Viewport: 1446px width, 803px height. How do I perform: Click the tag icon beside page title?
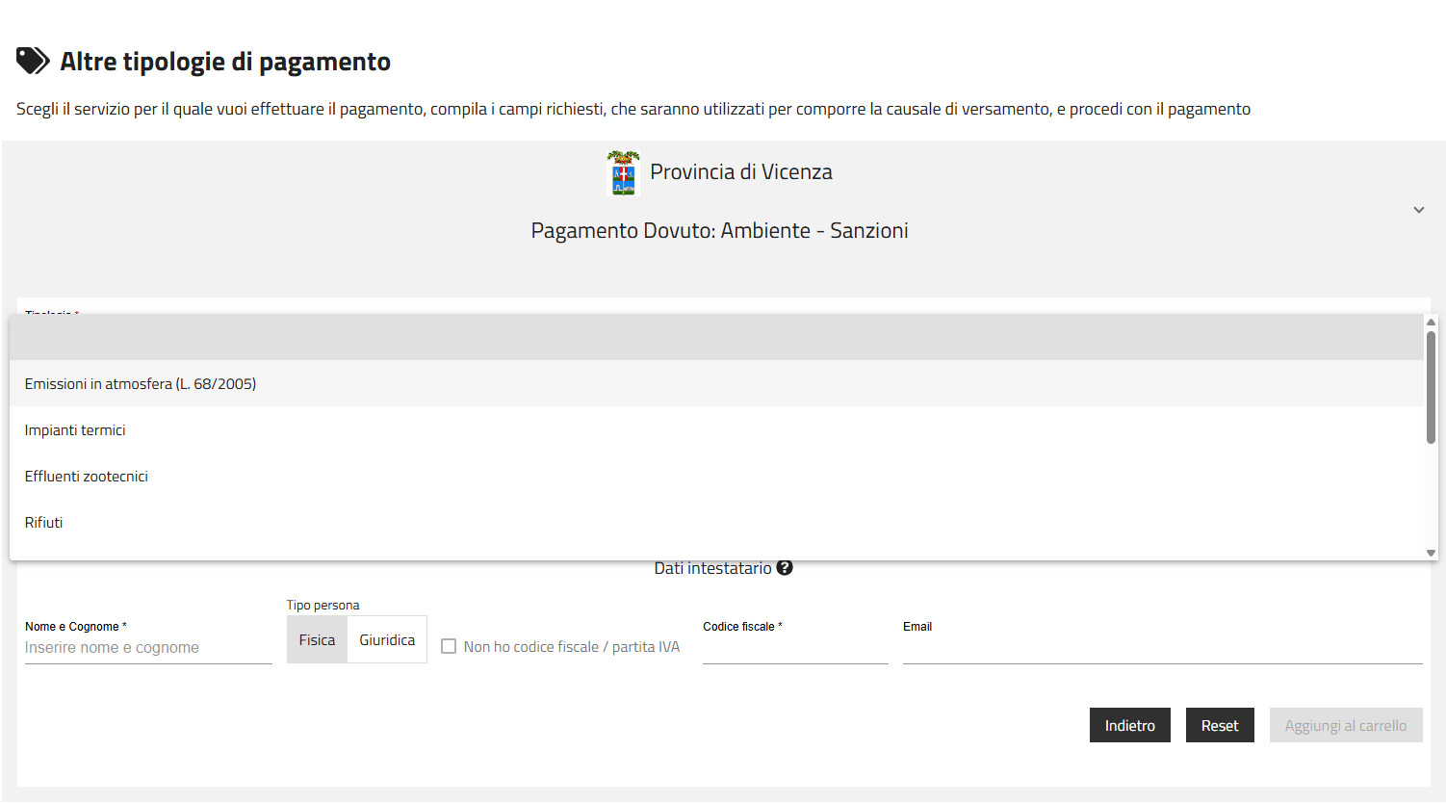[32, 60]
